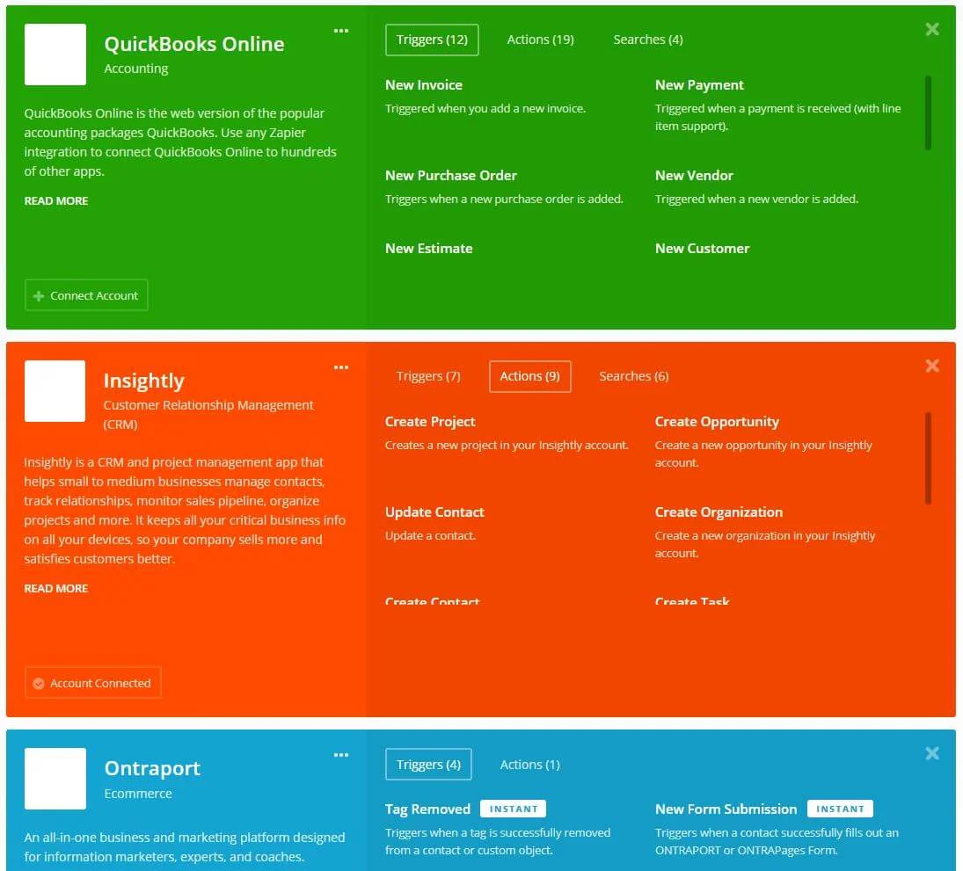The height and width of the screenshot is (871, 963).
Task: Select the Create Project action
Action: coord(430,422)
